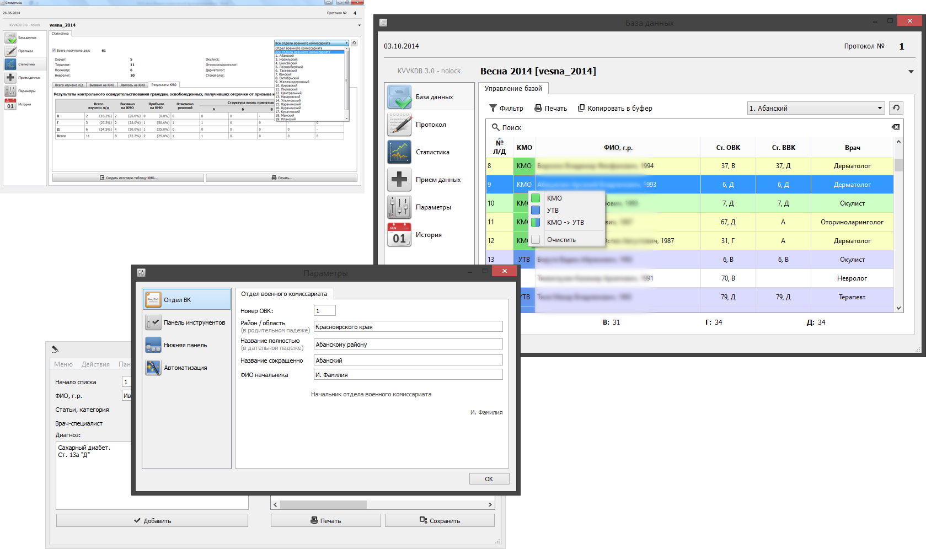Click the Печать button beside Сохранить
Viewport: 926px width, 549px height.
coord(326,521)
